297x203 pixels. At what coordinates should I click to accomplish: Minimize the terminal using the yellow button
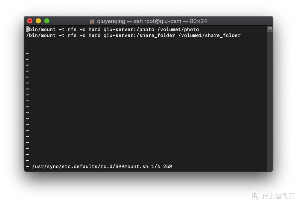tap(38, 21)
